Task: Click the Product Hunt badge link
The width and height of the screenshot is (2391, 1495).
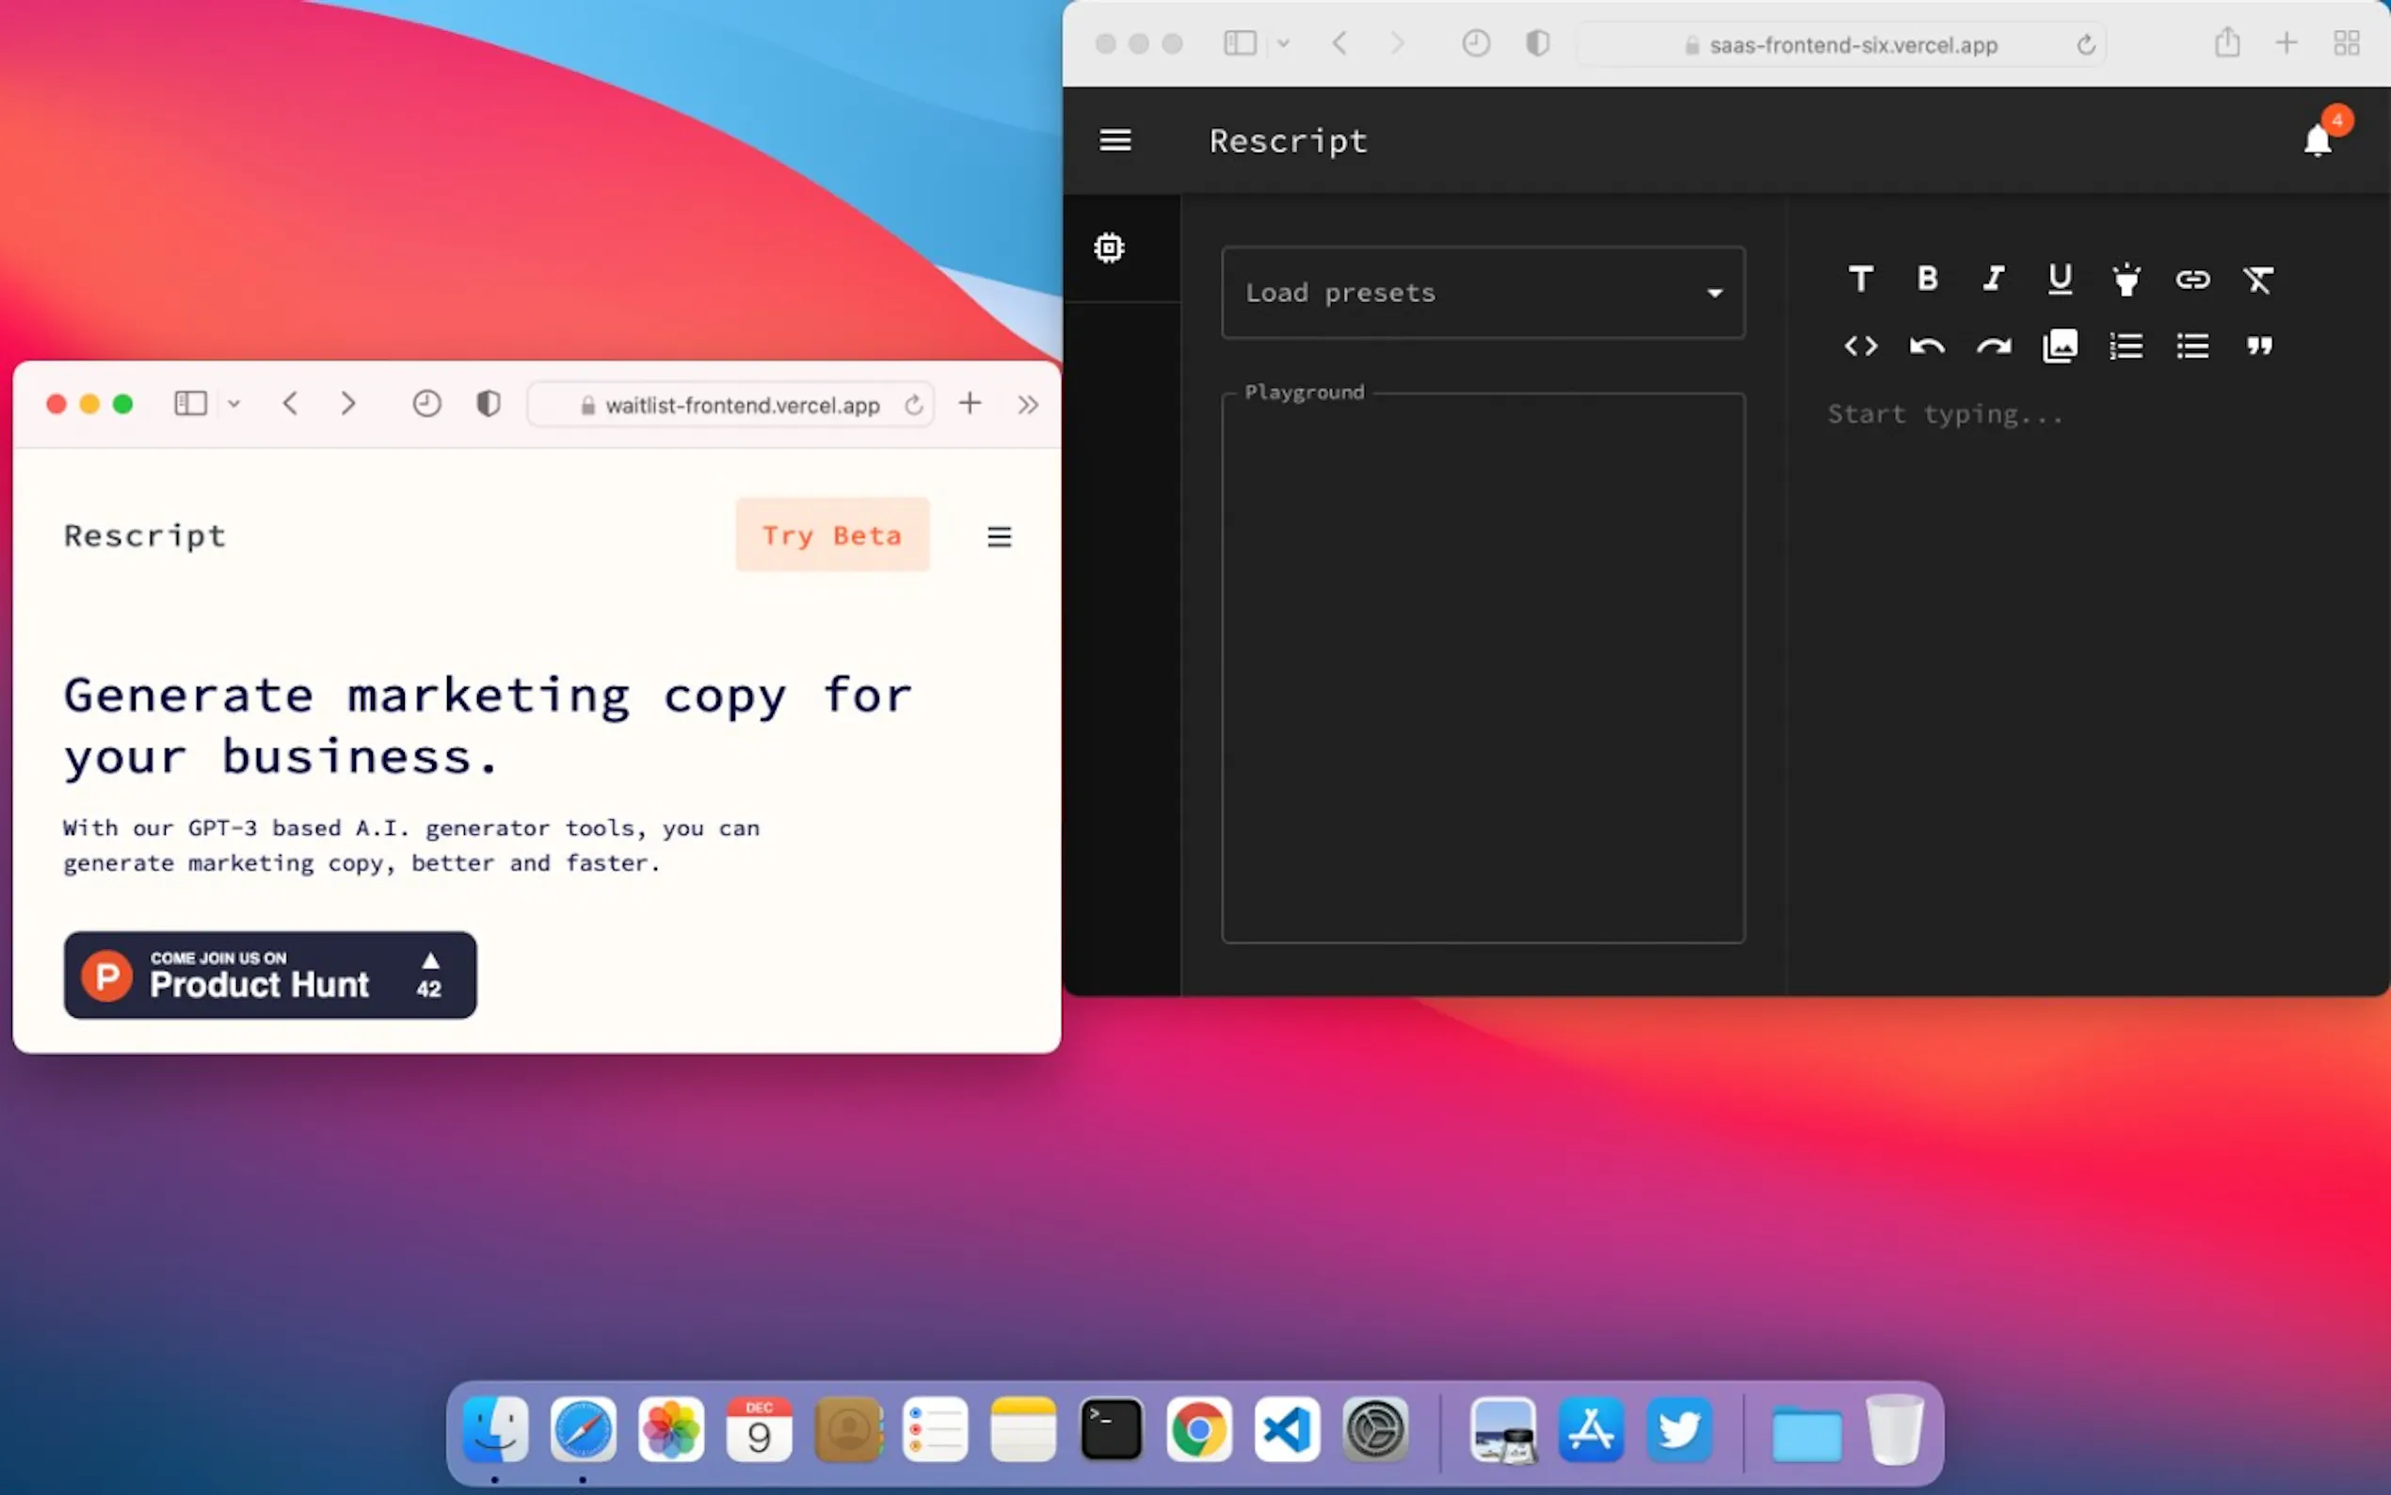Action: (x=270, y=975)
